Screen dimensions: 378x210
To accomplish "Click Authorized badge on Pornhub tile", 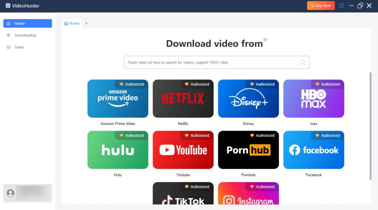I will point(262,135).
